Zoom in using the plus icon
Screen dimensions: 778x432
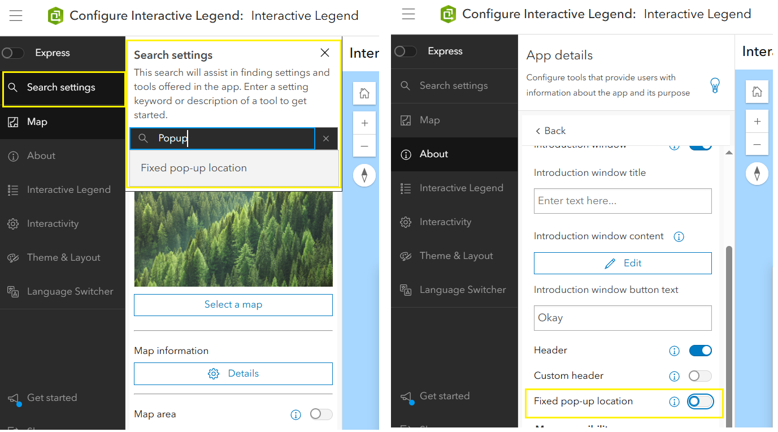click(x=364, y=122)
